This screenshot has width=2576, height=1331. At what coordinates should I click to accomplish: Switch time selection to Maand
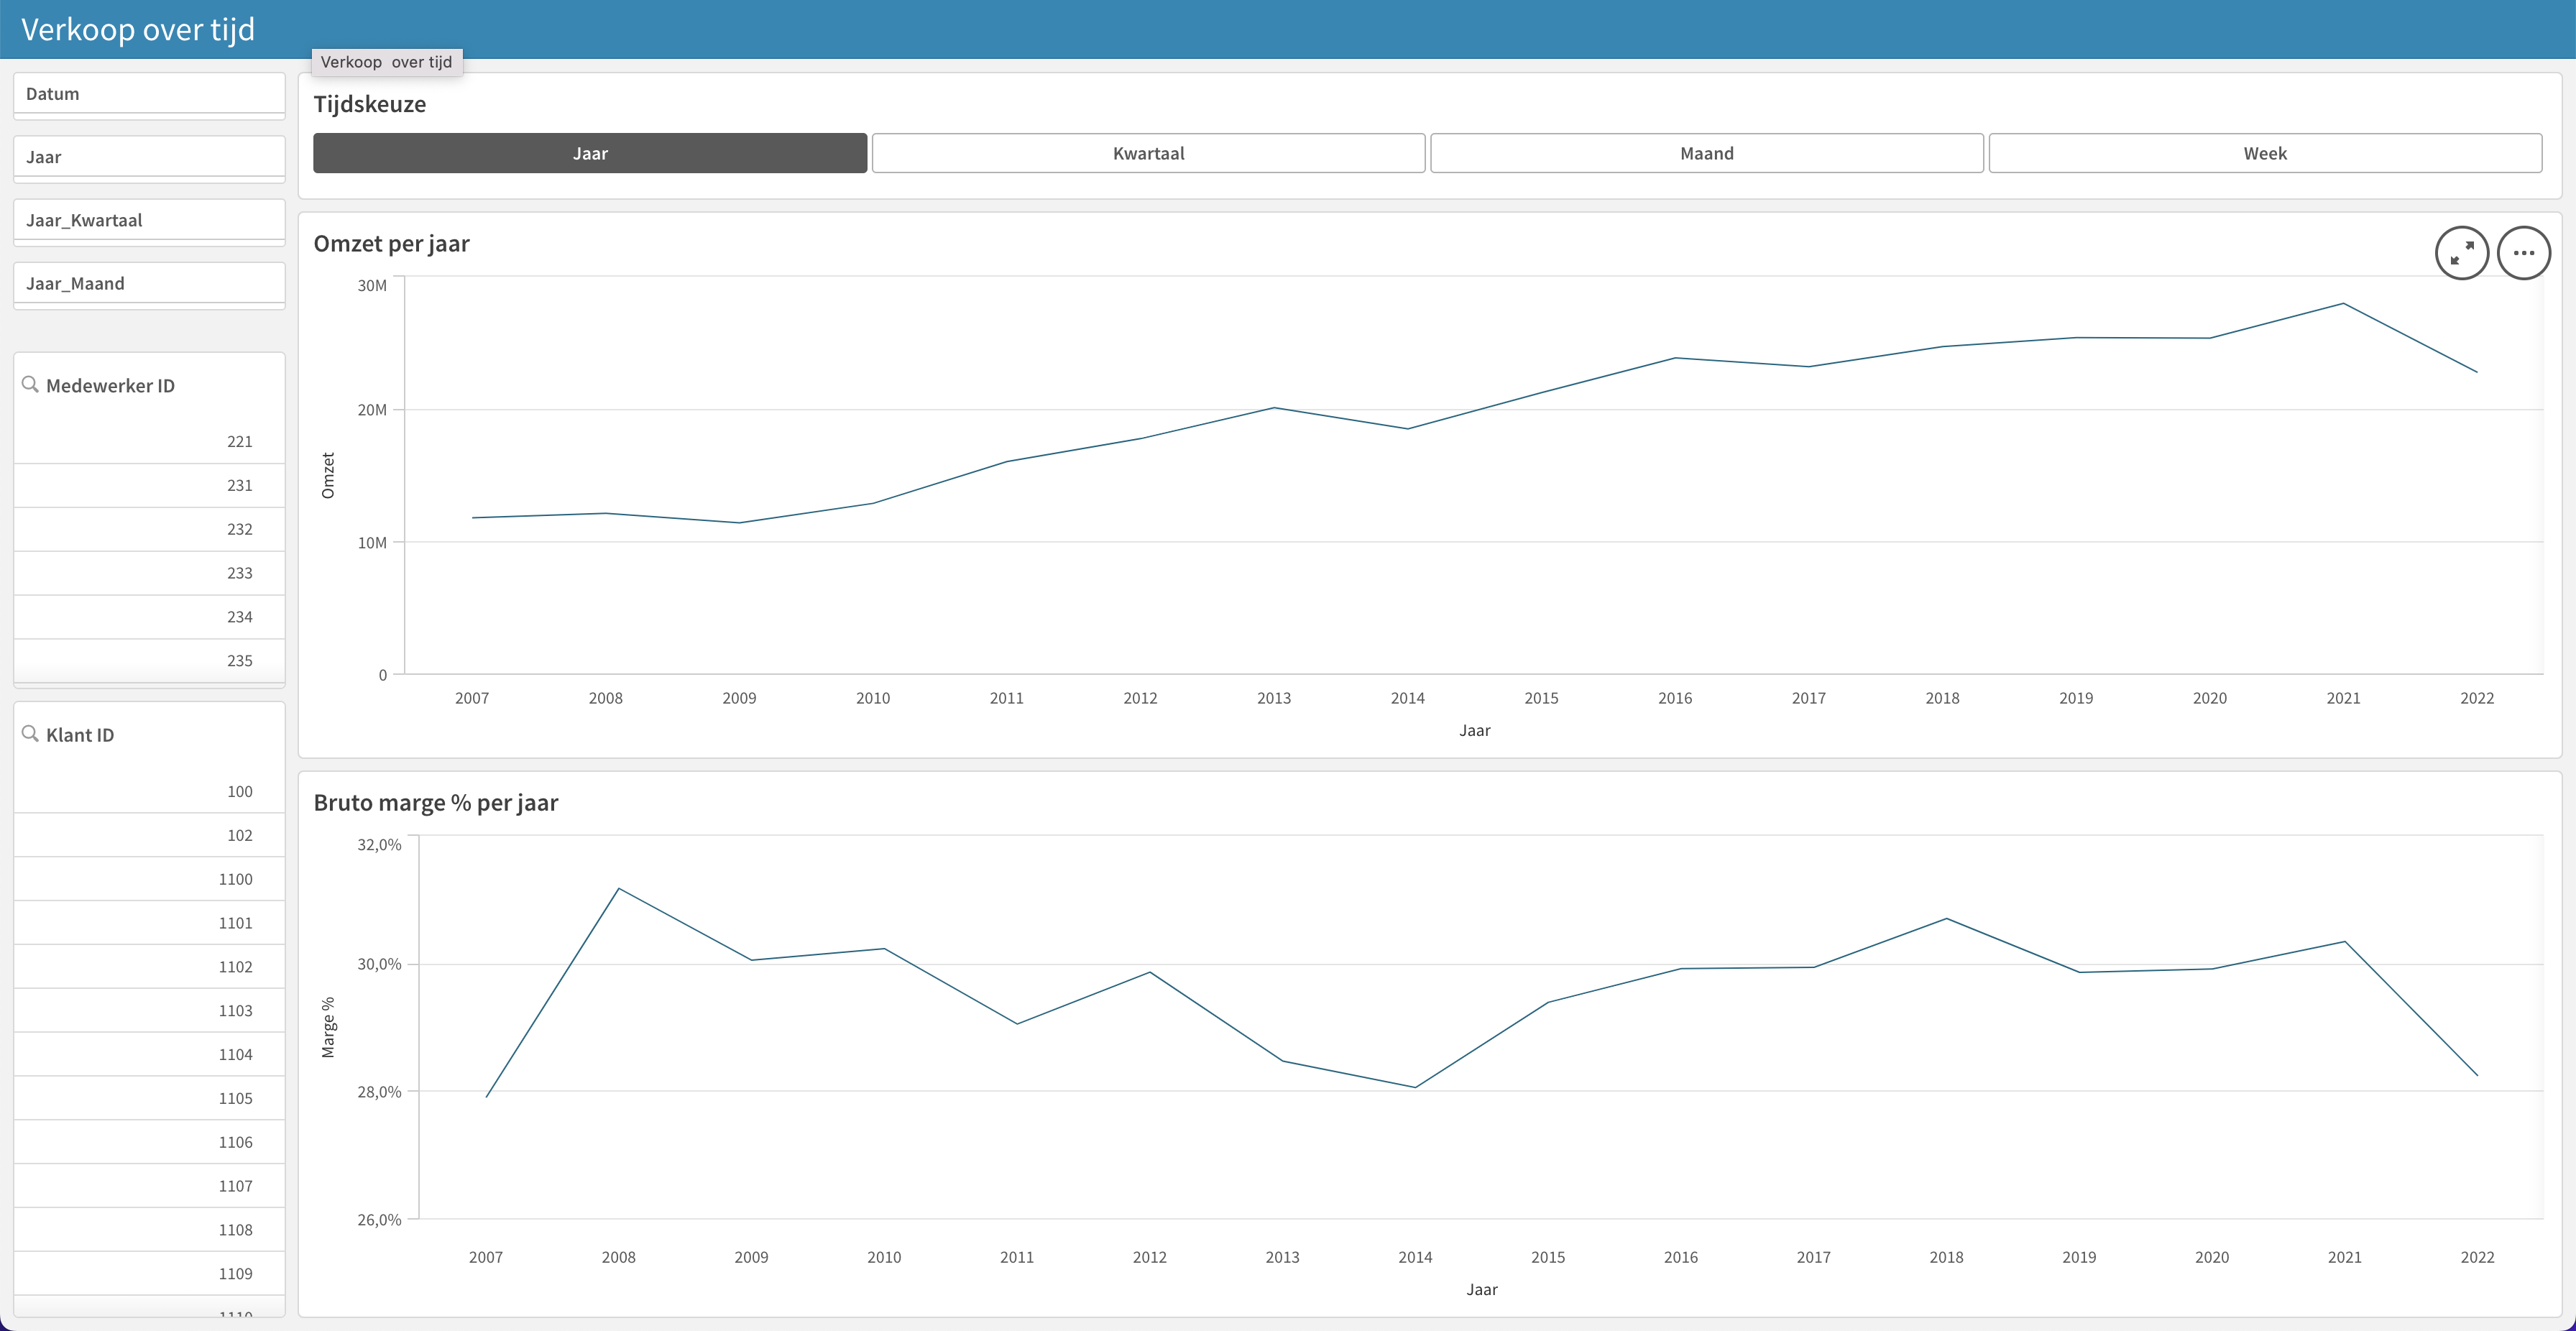[x=1706, y=153]
